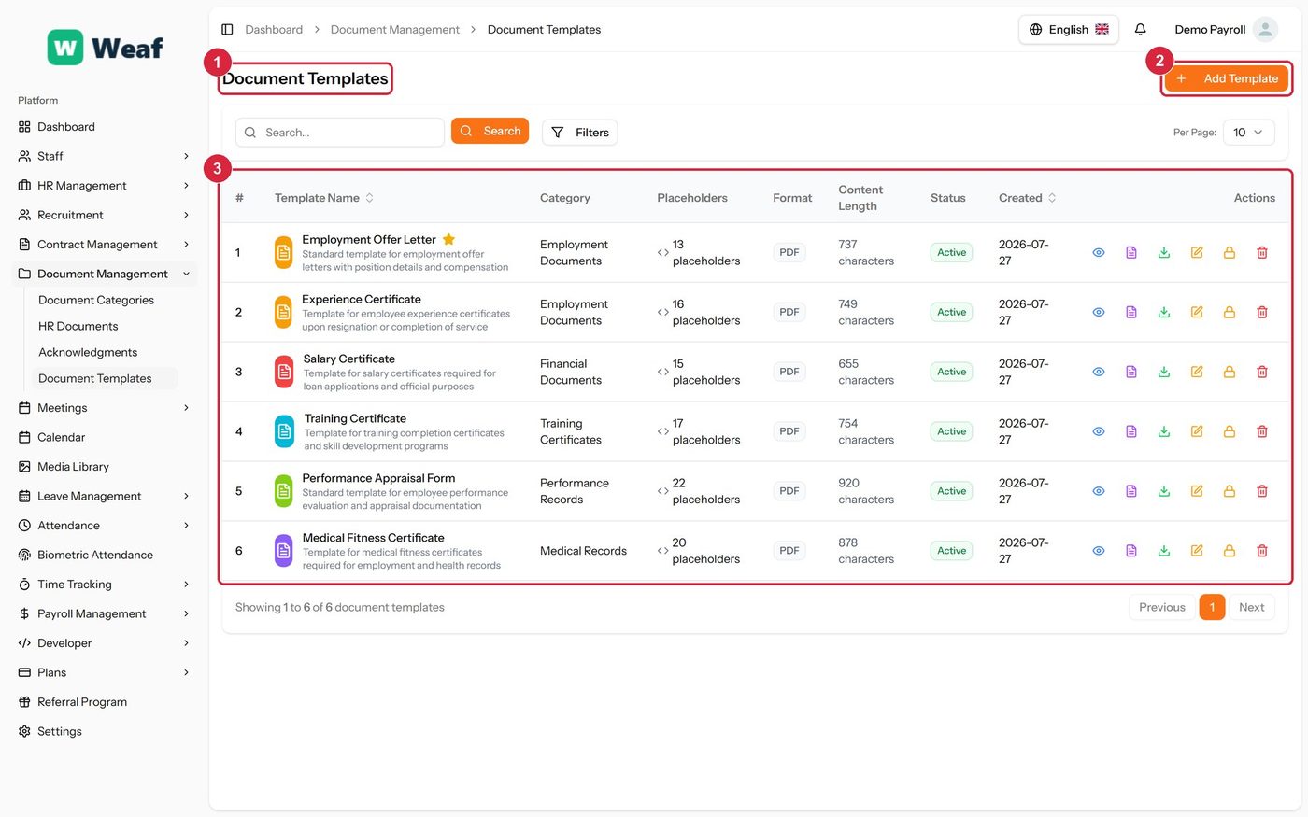Expand the HR Management menu
The height and width of the screenshot is (817, 1308).
point(103,186)
